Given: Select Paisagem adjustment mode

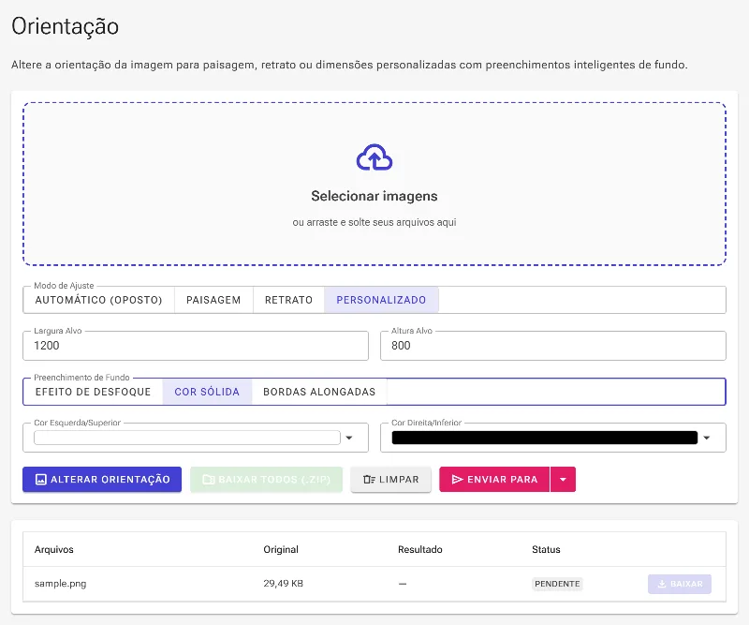Looking at the screenshot, I should tap(213, 300).
